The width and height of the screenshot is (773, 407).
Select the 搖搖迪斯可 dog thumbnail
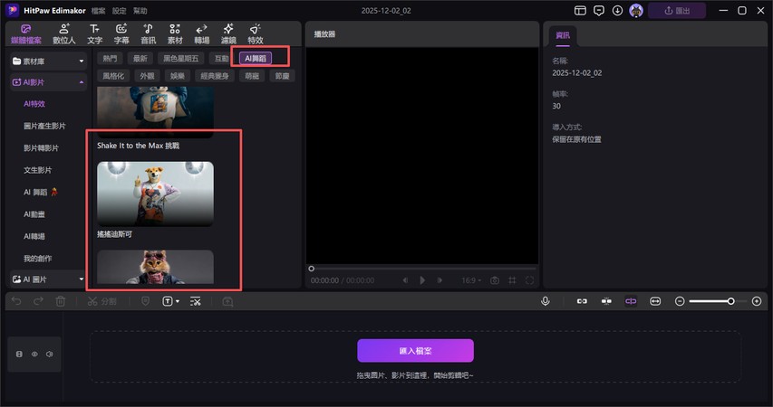[x=155, y=194]
